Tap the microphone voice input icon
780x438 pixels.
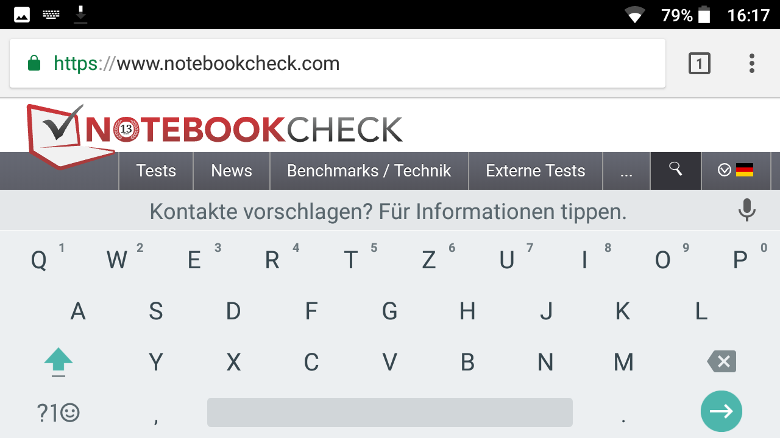(746, 210)
